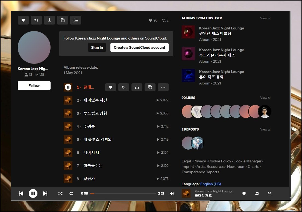
Task: Open the Korean Jazz Night Lounge avatar
Action: click(x=34, y=47)
